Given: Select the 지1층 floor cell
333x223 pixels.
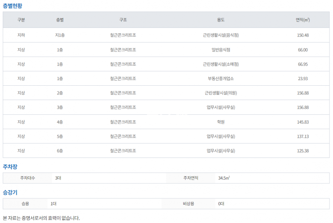Looking at the screenshot, I should (x=60, y=35).
